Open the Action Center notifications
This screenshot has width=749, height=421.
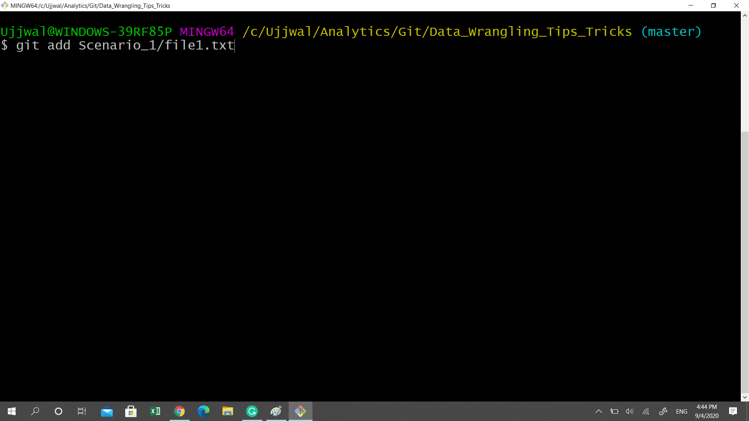[733, 411]
